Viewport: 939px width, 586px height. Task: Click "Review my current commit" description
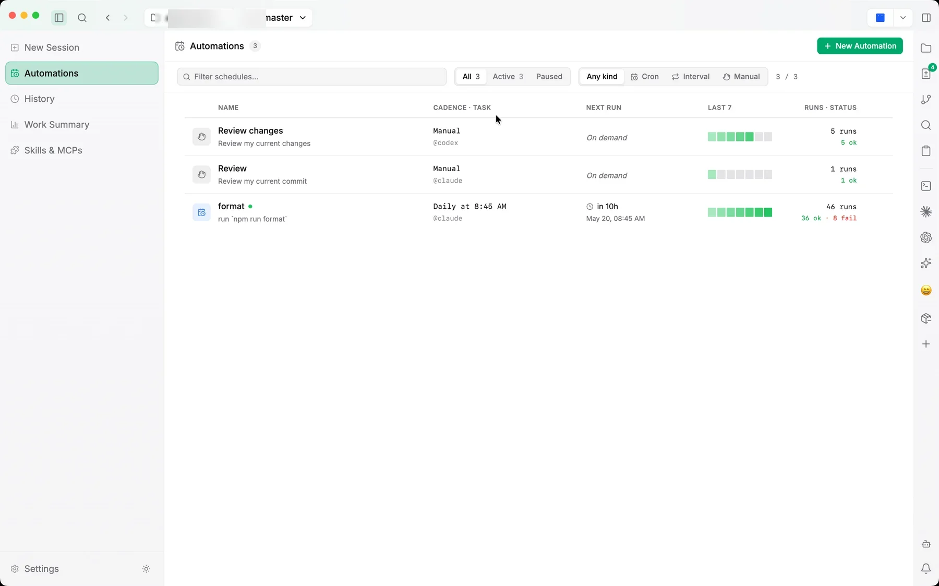pyautogui.click(x=262, y=181)
